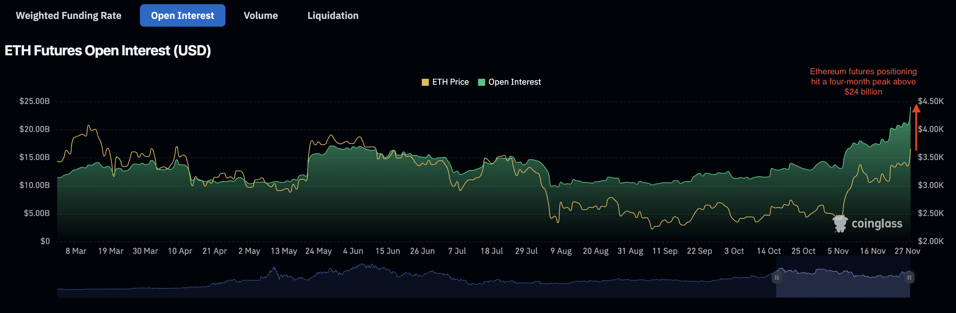The width and height of the screenshot is (956, 313).
Task: Switch to the Weighted Funding Rate tab
Action: pyautogui.click(x=69, y=15)
